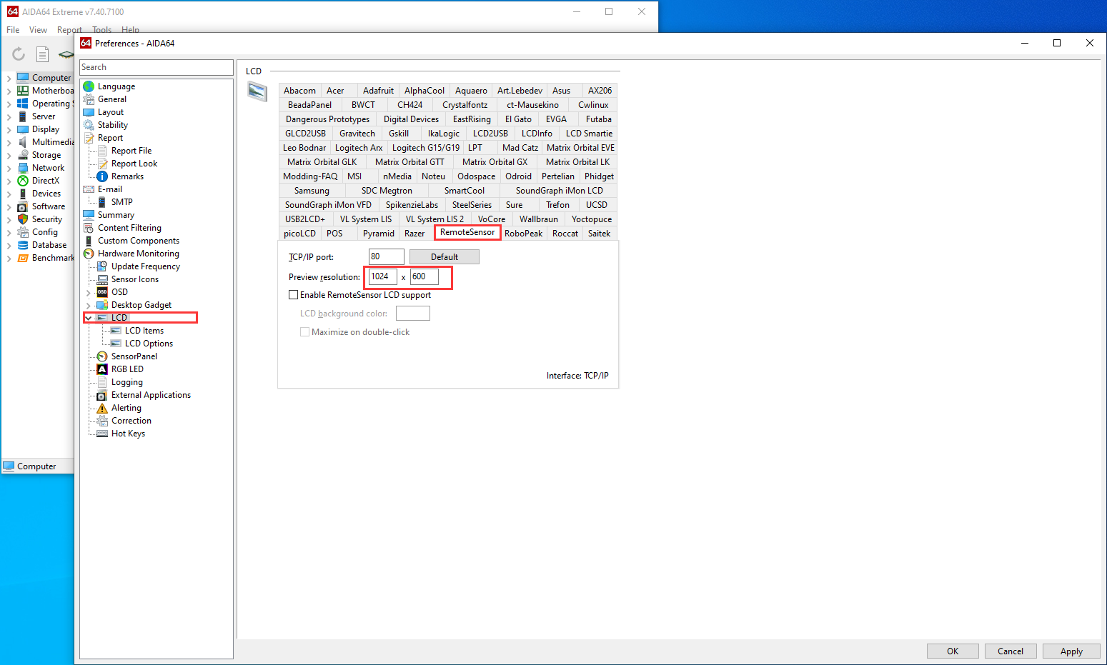The image size is (1107, 665).
Task: Expand the OSD tree node
Action: click(x=88, y=292)
